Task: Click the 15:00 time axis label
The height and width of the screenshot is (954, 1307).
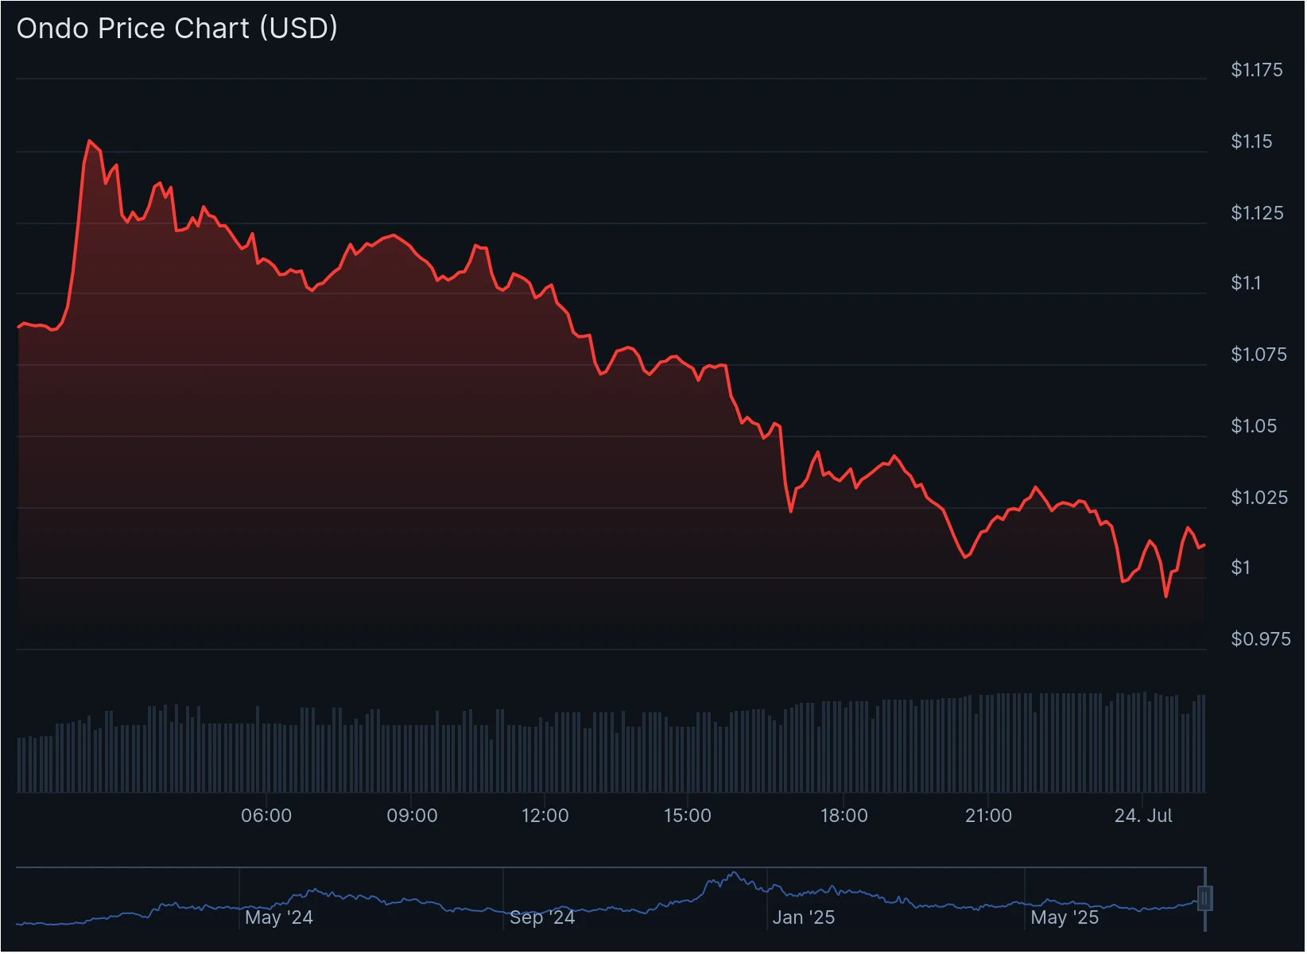Action: (x=688, y=816)
